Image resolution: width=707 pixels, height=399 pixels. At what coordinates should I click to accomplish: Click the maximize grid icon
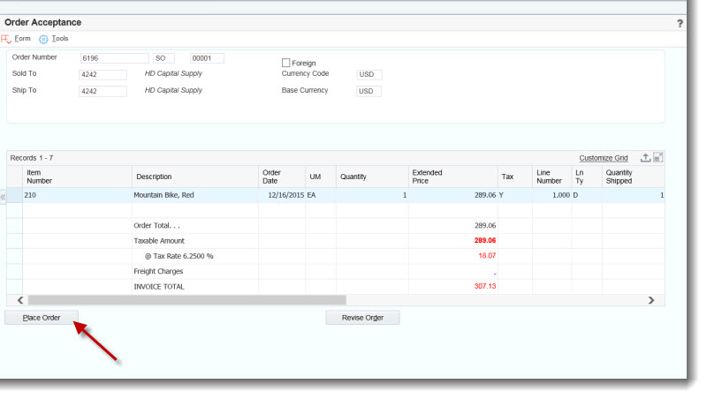coord(658,158)
